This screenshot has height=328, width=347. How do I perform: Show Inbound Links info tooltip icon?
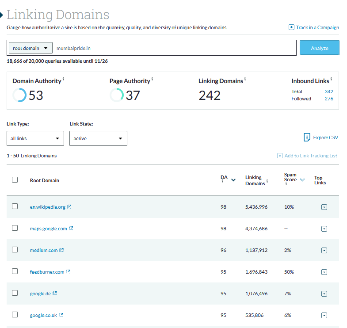pos(331,79)
